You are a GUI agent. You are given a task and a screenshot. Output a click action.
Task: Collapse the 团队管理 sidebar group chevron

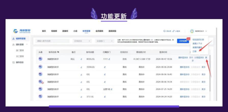pos(27,45)
